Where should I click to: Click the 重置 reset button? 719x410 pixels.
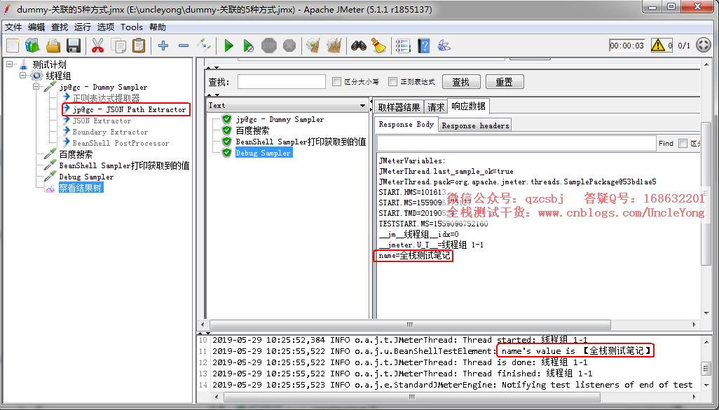point(504,82)
